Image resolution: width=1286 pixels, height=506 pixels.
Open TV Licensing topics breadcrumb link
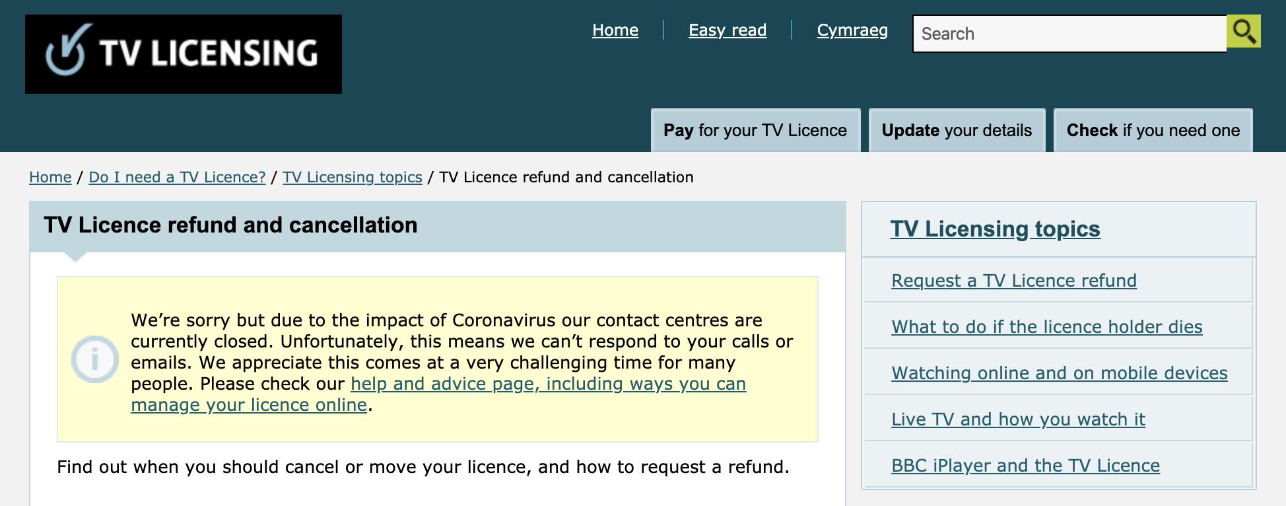(353, 177)
